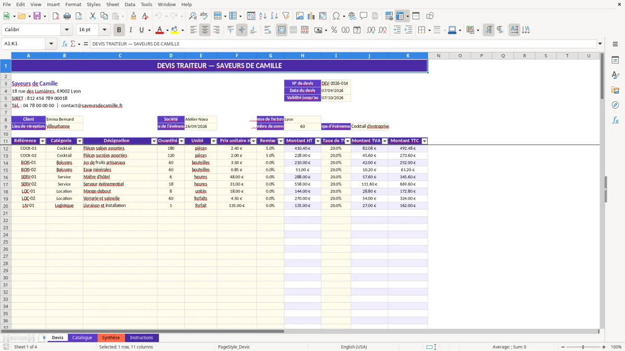Viewport: 625px width, 351px height.
Task: Click the zoom slider in status bar
Action: pos(583,347)
